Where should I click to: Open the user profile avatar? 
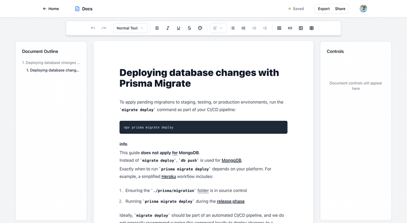363,9
